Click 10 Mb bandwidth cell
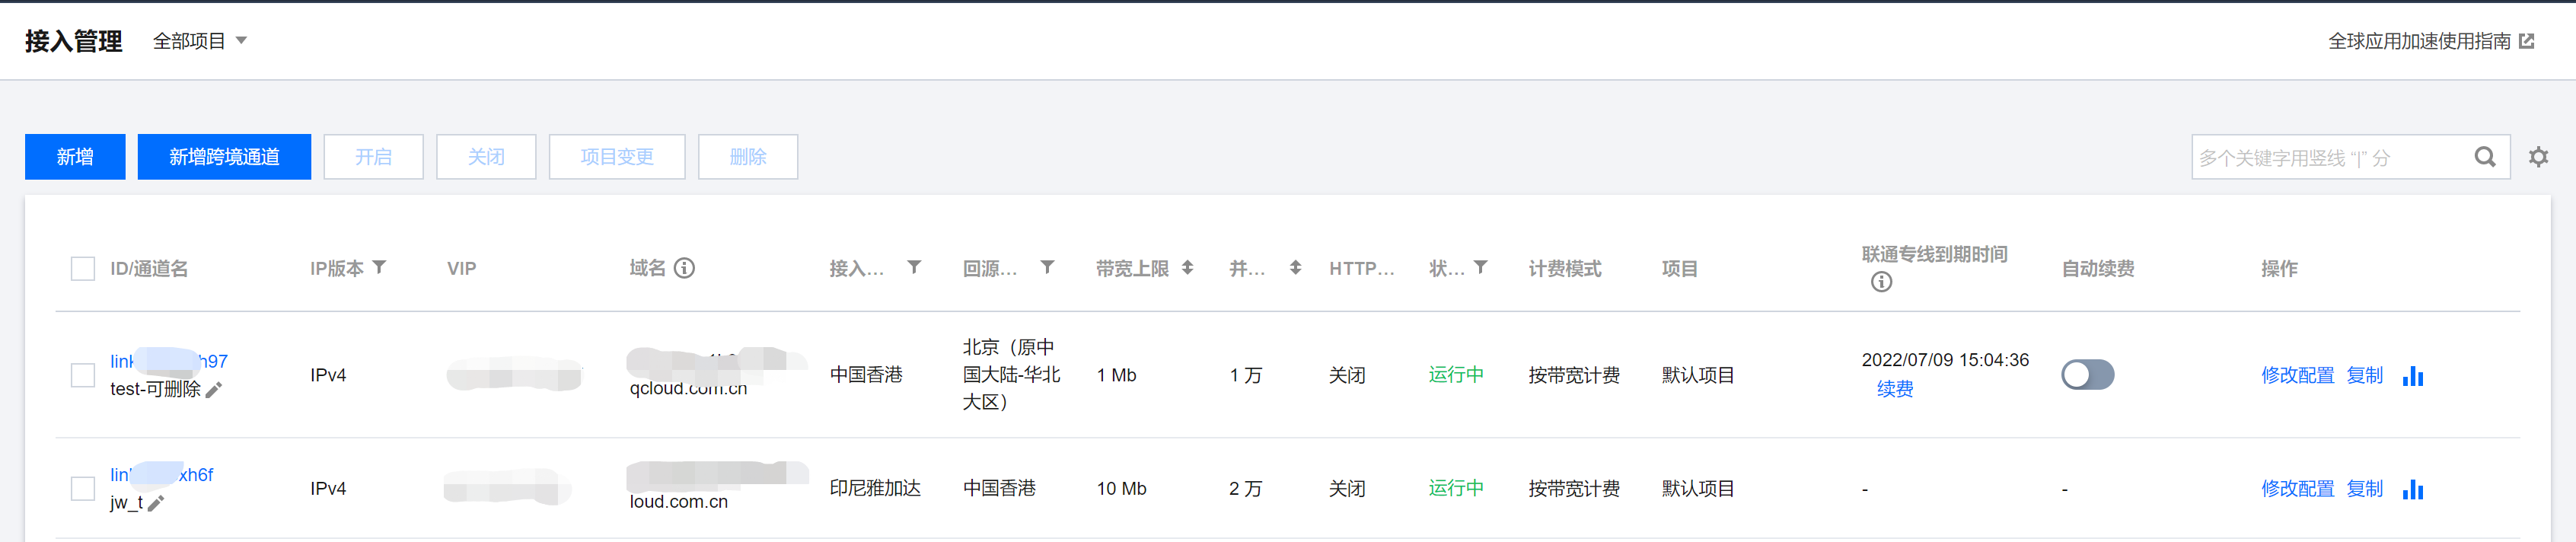The image size is (2576, 542). pos(1121,488)
